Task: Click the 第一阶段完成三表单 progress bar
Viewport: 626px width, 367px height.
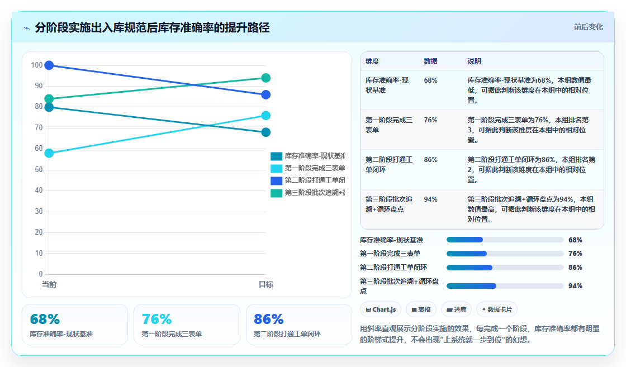Action: (x=505, y=254)
